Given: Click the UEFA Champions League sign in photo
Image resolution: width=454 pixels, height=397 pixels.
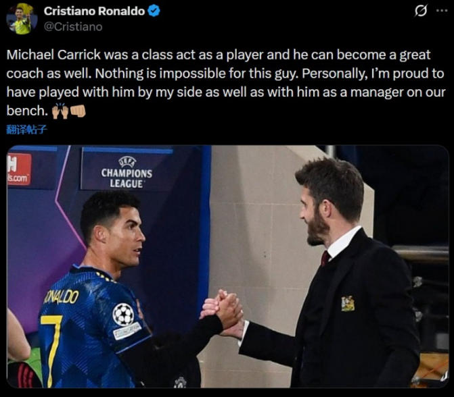Looking at the screenshot, I should click(127, 173).
